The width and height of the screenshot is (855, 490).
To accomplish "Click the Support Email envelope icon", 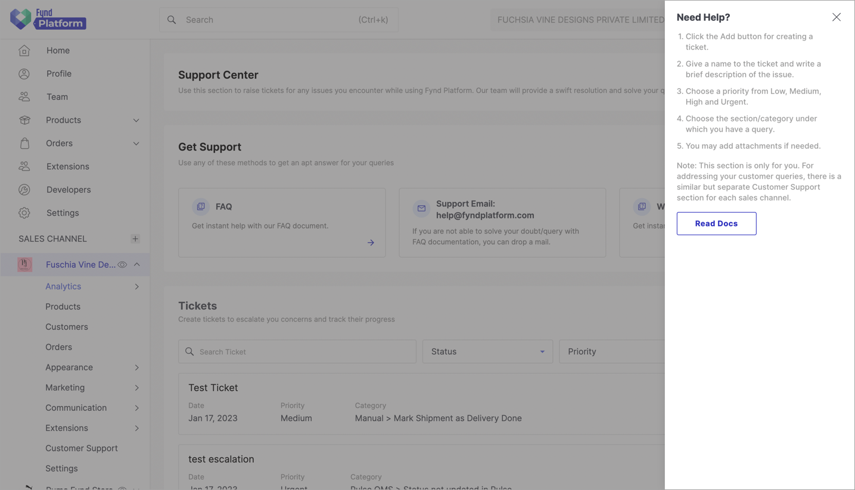I will click(x=421, y=209).
